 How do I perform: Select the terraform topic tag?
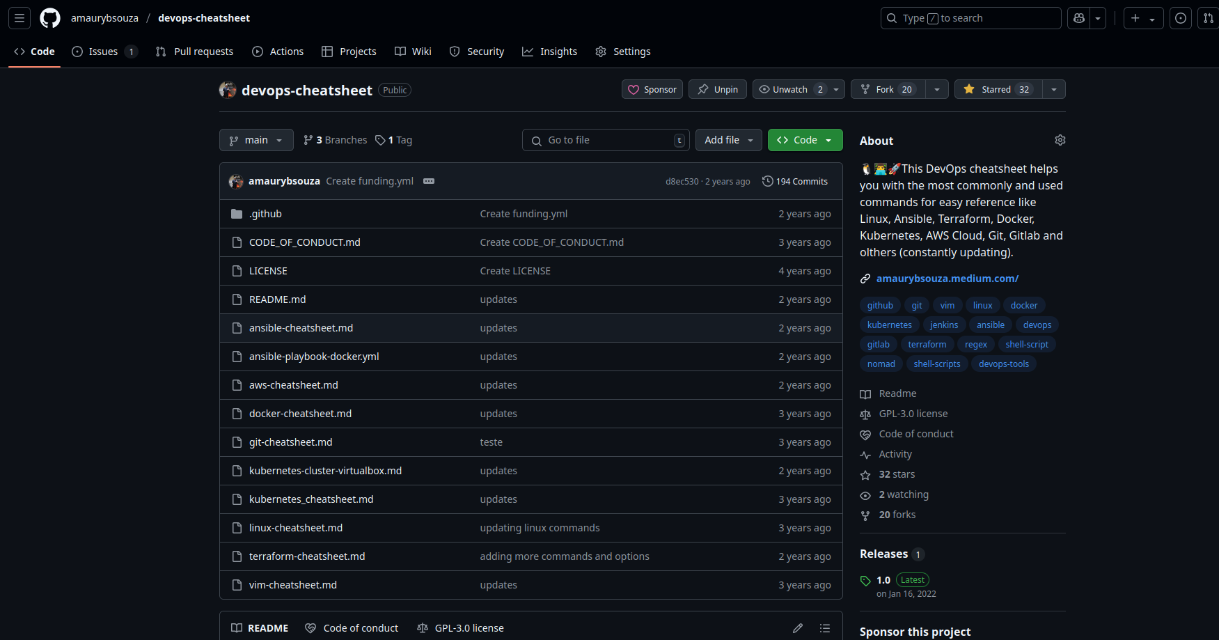[x=927, y=345]
